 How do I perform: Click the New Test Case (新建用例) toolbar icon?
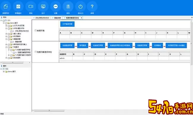coord(6,7)
